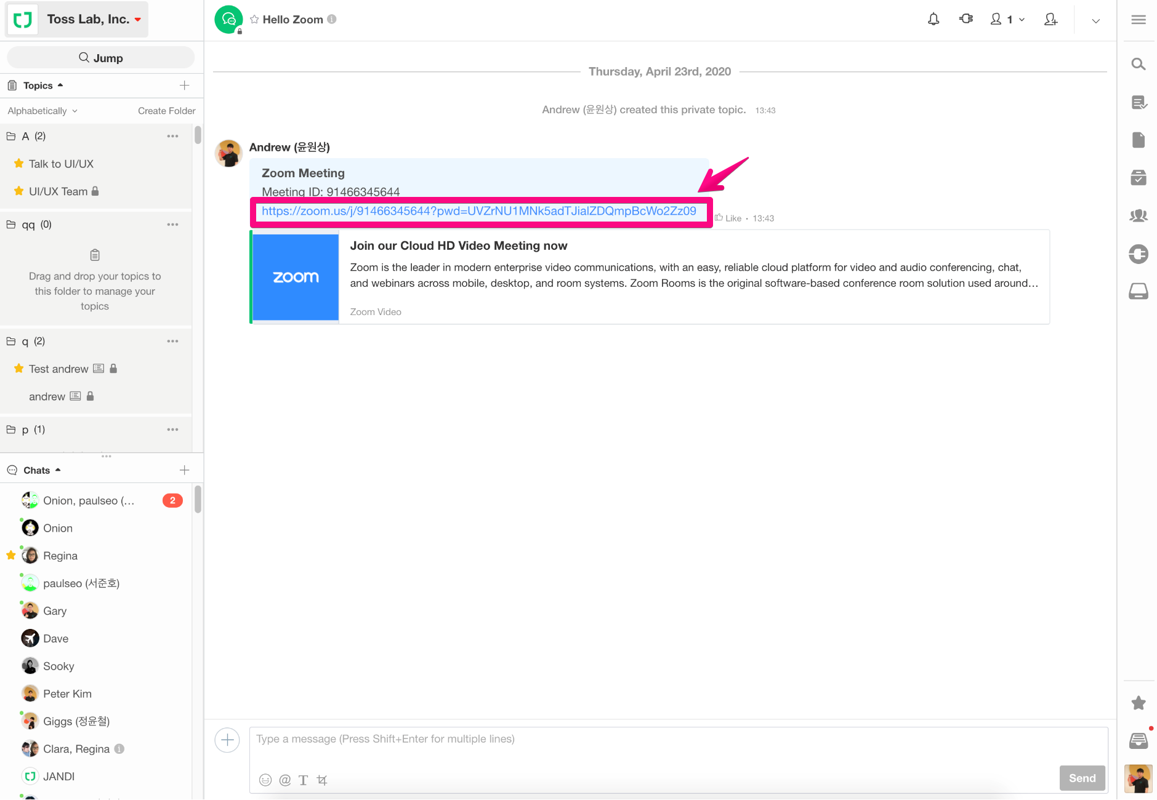The width and height of the screenshot is (1157, 800).
Task: Open text formatting T icon
Action: (x=303, y=780)
